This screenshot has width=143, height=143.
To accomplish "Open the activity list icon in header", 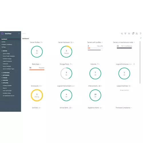I will pyautogui.click(x=129, y=33).
